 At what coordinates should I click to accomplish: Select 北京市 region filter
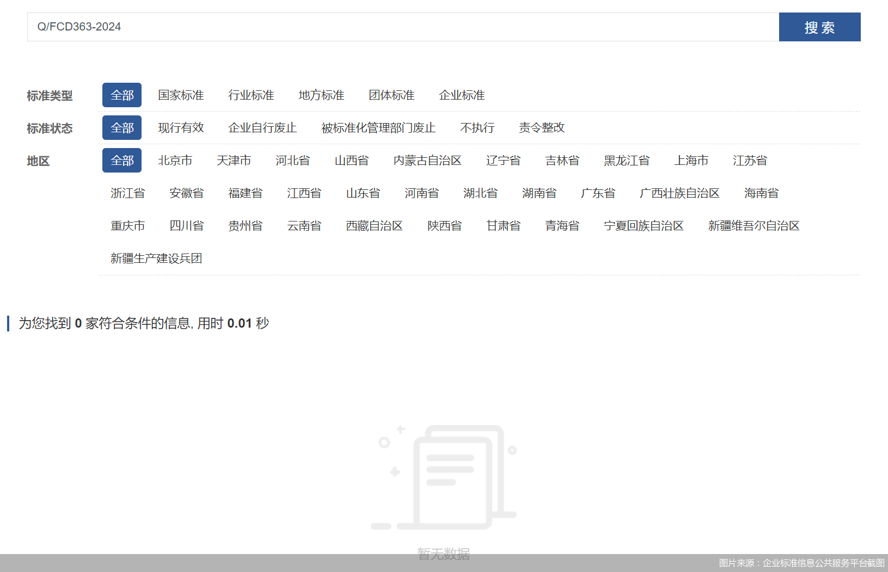[x=175, y=160]
